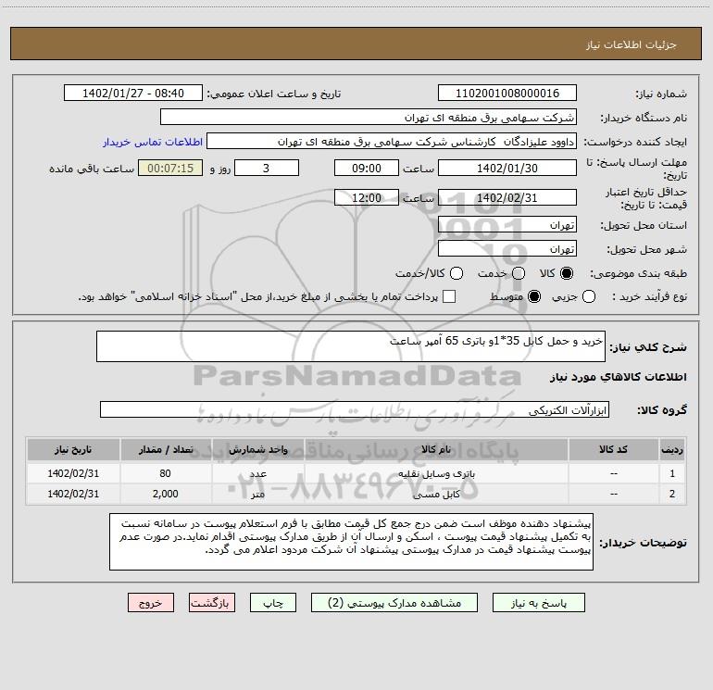Click the remaining days field showing 3
Viewport: 713px width, 690px height.
pos(267,168)
